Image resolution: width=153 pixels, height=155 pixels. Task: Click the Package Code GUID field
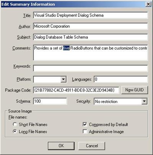76,90
